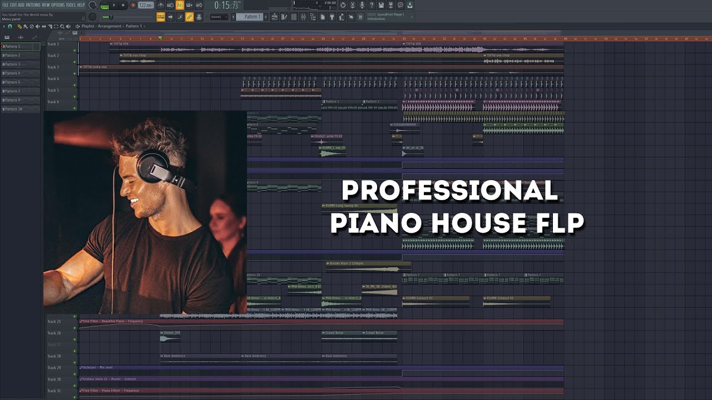Image resolution: width=712 pixels, height=400 pixels.
Task: Select Pattern 10 in the picker
Action: [x=20, y=109]
